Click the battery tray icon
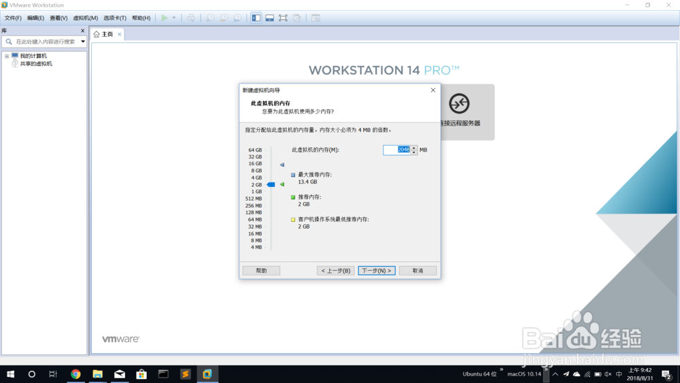This screenshot has height=383, width=680. (x=598, y=374)
